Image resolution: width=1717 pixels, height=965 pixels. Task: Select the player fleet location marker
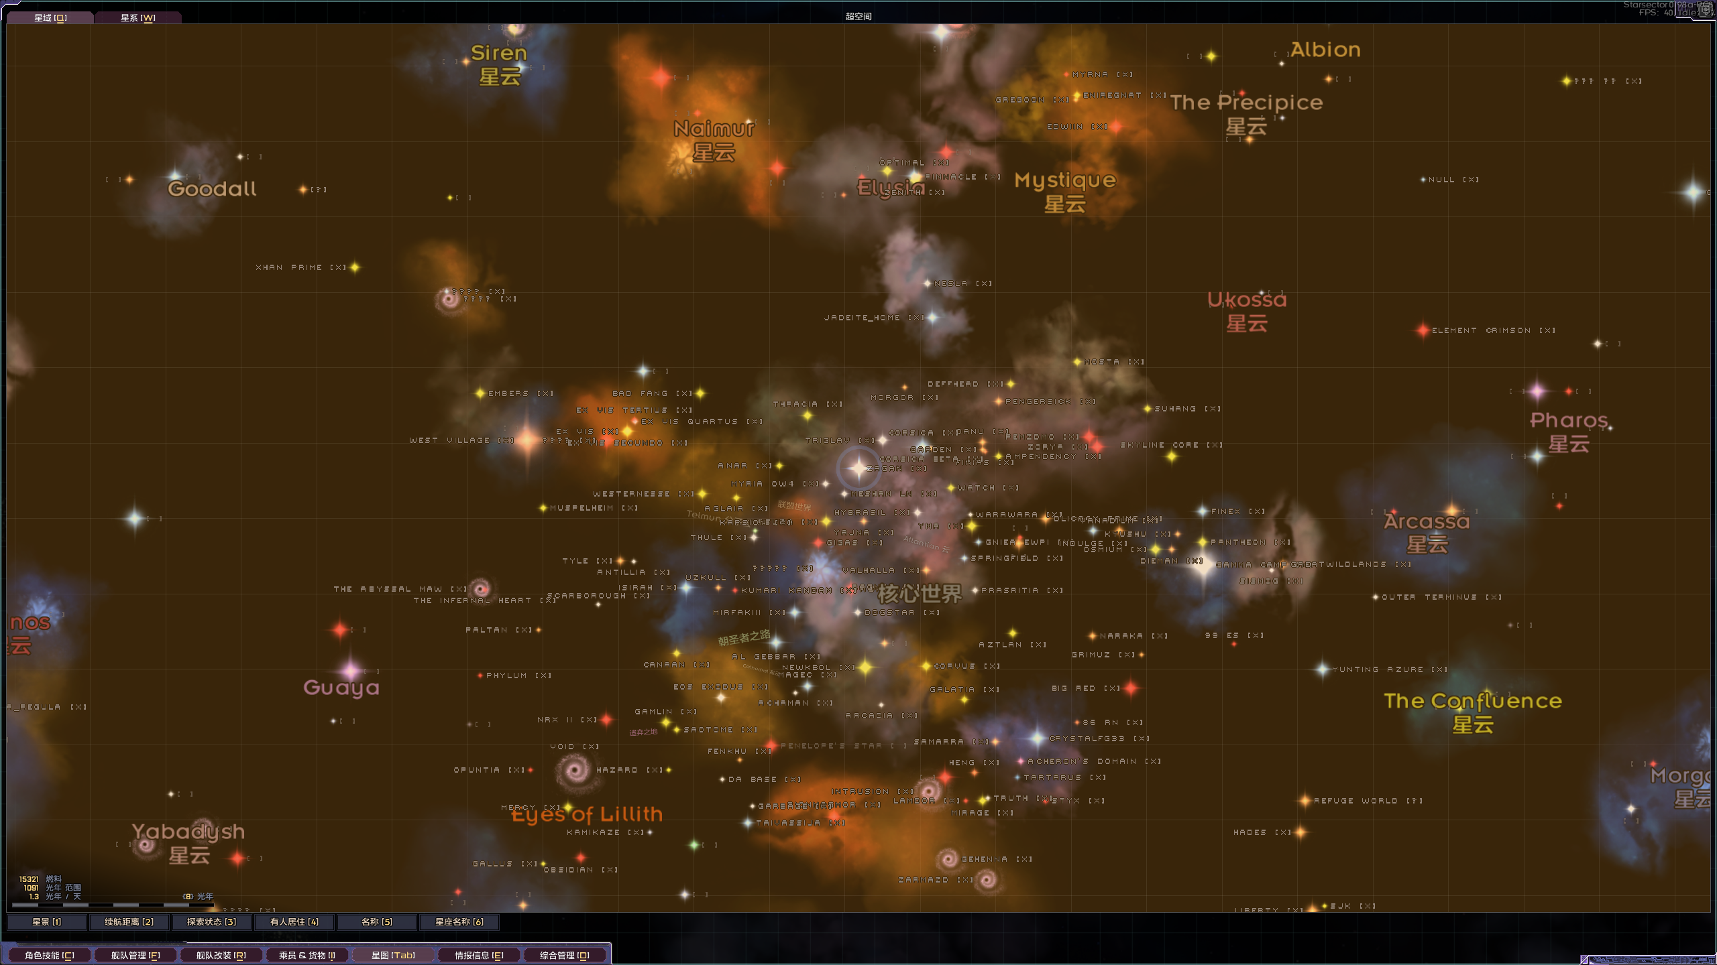pos(858,467)
